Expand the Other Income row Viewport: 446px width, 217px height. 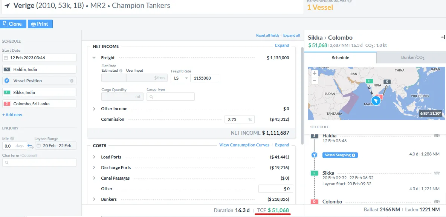[94, 109]
